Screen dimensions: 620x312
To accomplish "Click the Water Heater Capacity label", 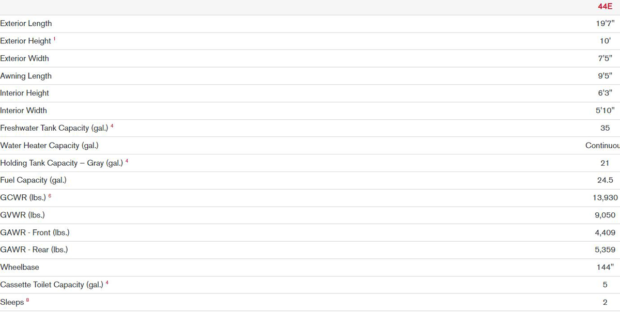I will coord(49,146).
